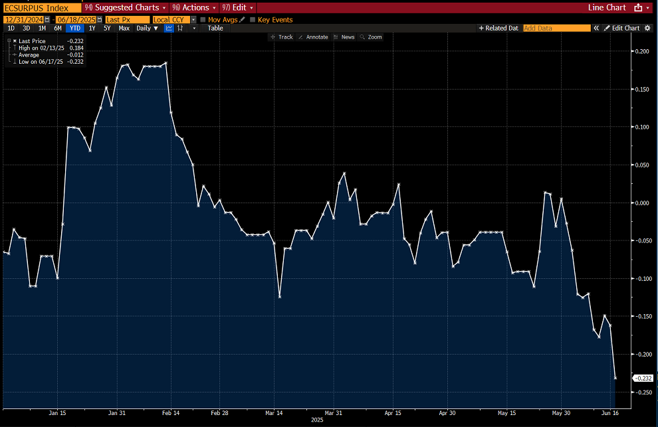The image size is (658, 427).
Task: Select the 3D time range tab
Action: point(27,28)
